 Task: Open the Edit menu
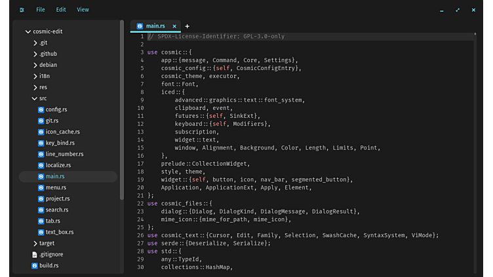pos(61,10)
